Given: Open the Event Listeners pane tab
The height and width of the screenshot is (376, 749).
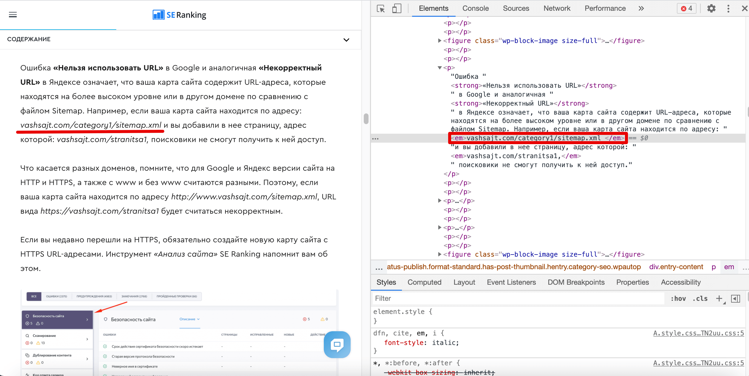Looking at the screenshot, I should [511, 282].
